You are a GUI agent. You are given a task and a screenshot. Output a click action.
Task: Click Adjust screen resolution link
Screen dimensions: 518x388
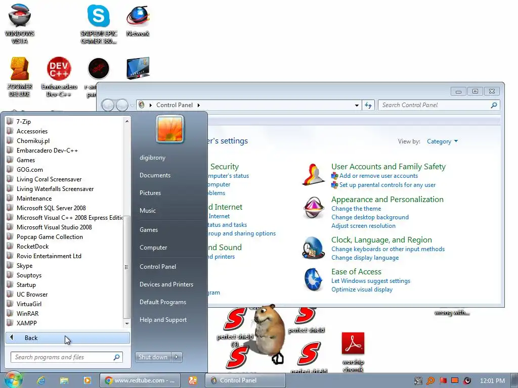[x=363, y=226]
